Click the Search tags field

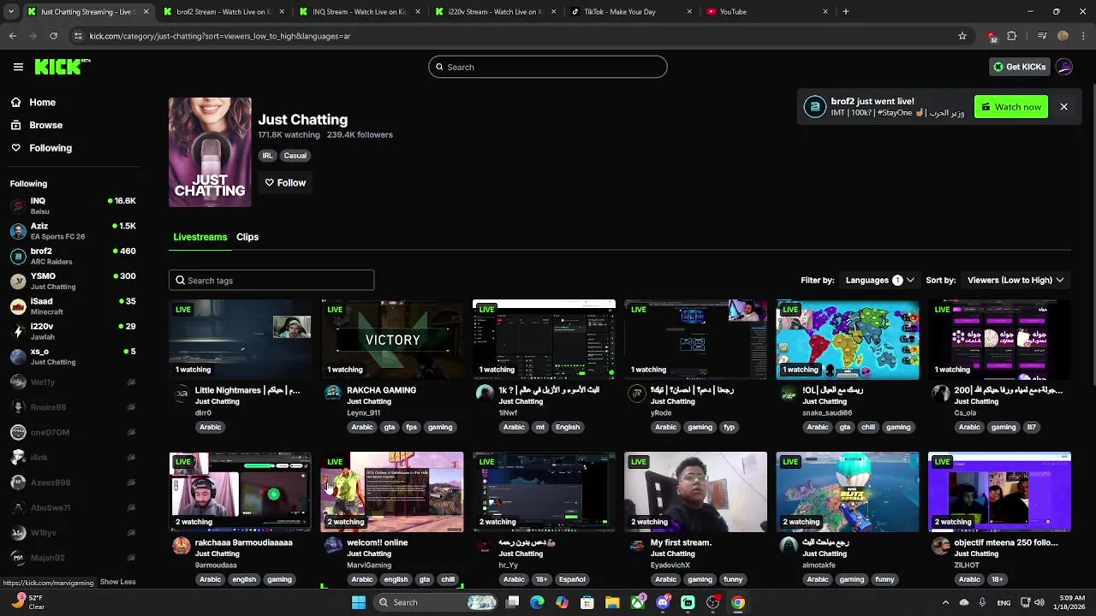tap(271, 280)
